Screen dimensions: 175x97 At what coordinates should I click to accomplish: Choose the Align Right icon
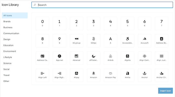tap(59, 75)
